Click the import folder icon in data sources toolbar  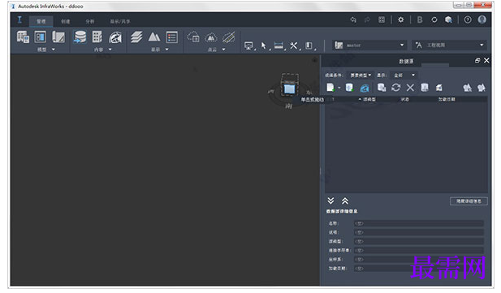439,88
